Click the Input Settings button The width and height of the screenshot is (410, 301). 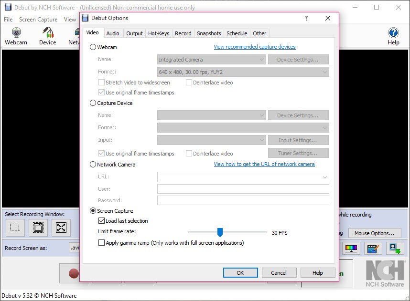(x=298, y=140)
